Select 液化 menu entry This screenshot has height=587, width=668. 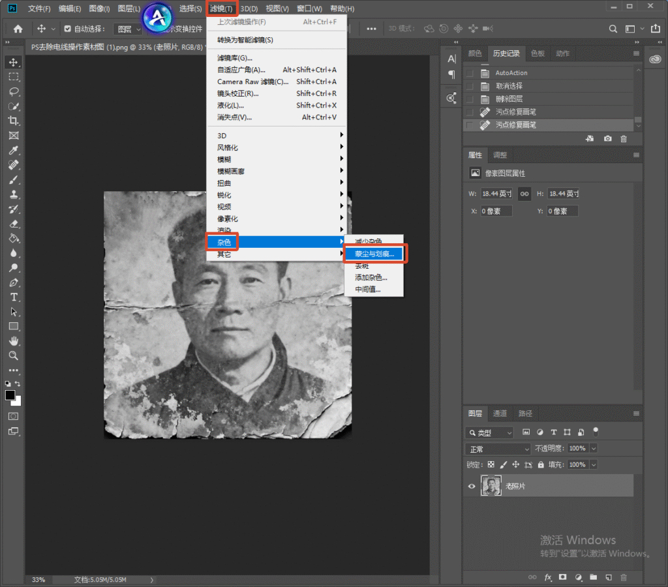(x=277, y=106)
